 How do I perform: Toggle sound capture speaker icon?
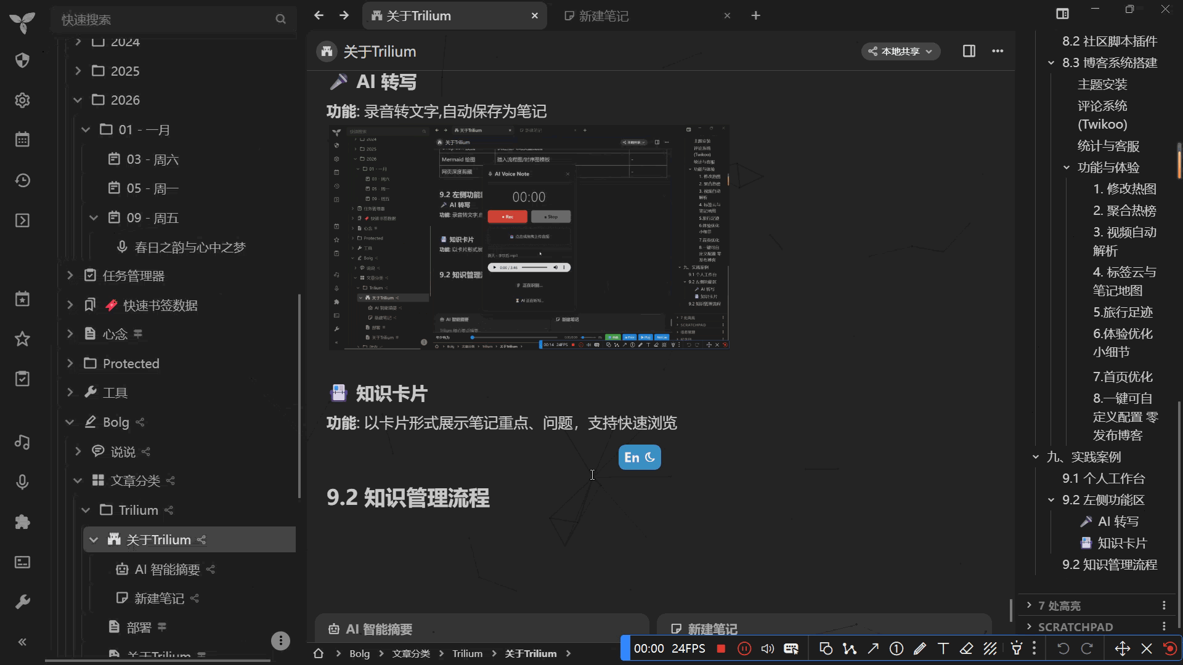(x=768, y=648)
